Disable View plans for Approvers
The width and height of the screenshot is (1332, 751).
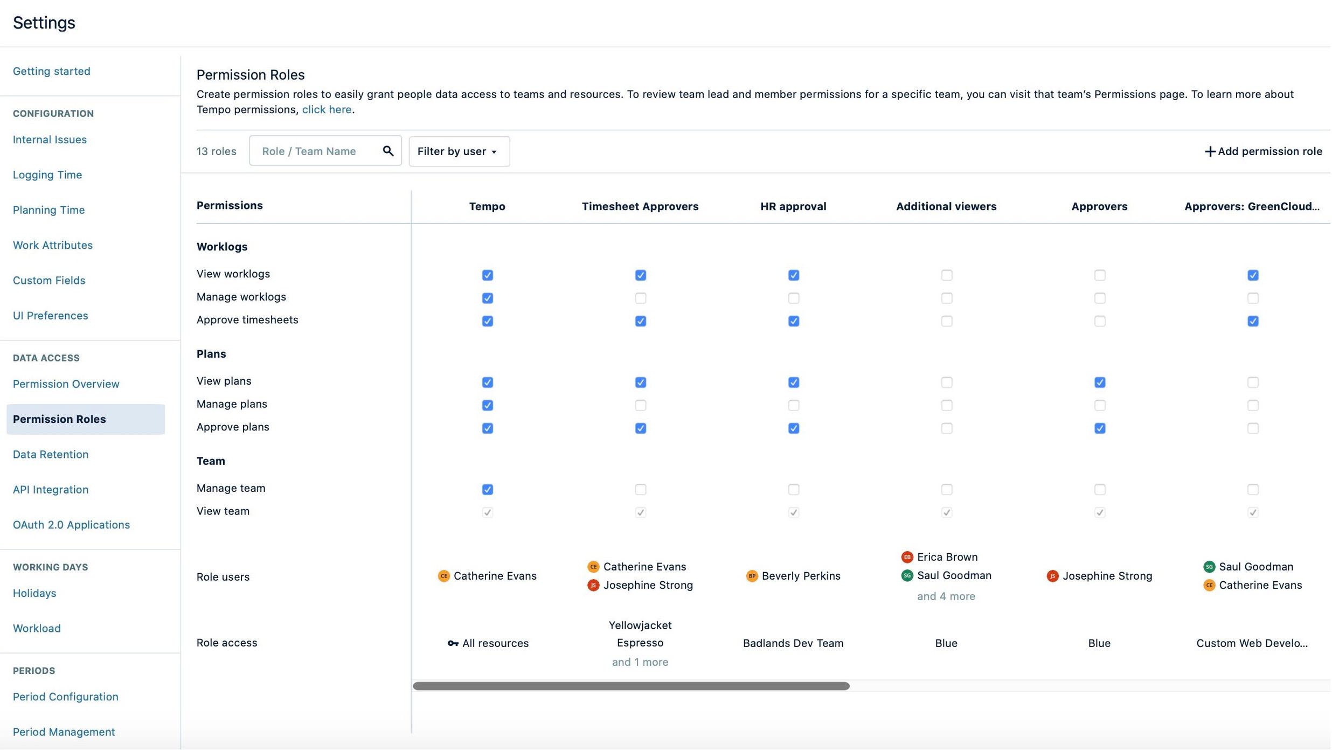click(1099, 382)
